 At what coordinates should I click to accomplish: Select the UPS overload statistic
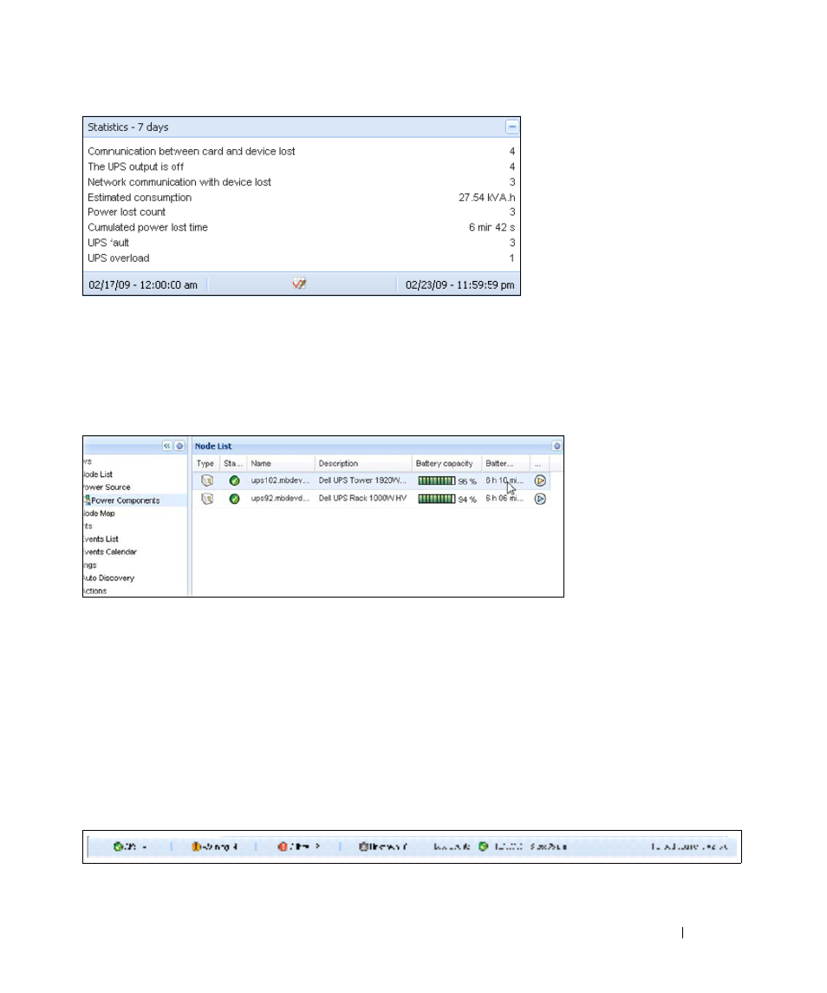coord(302,258)
